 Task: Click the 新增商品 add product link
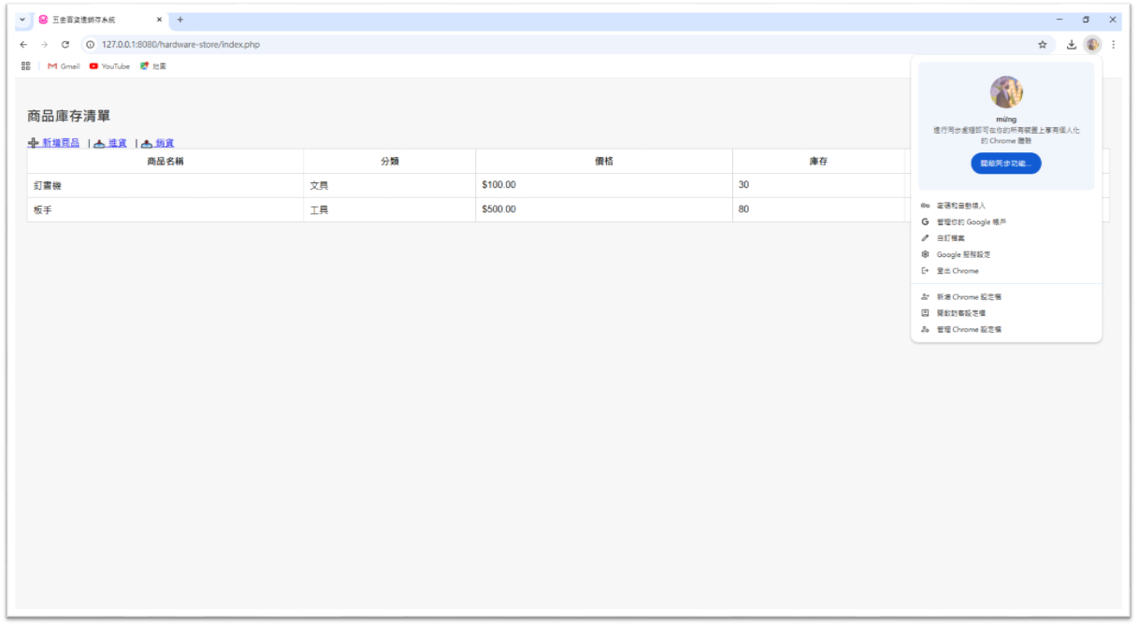pos(60,143)
